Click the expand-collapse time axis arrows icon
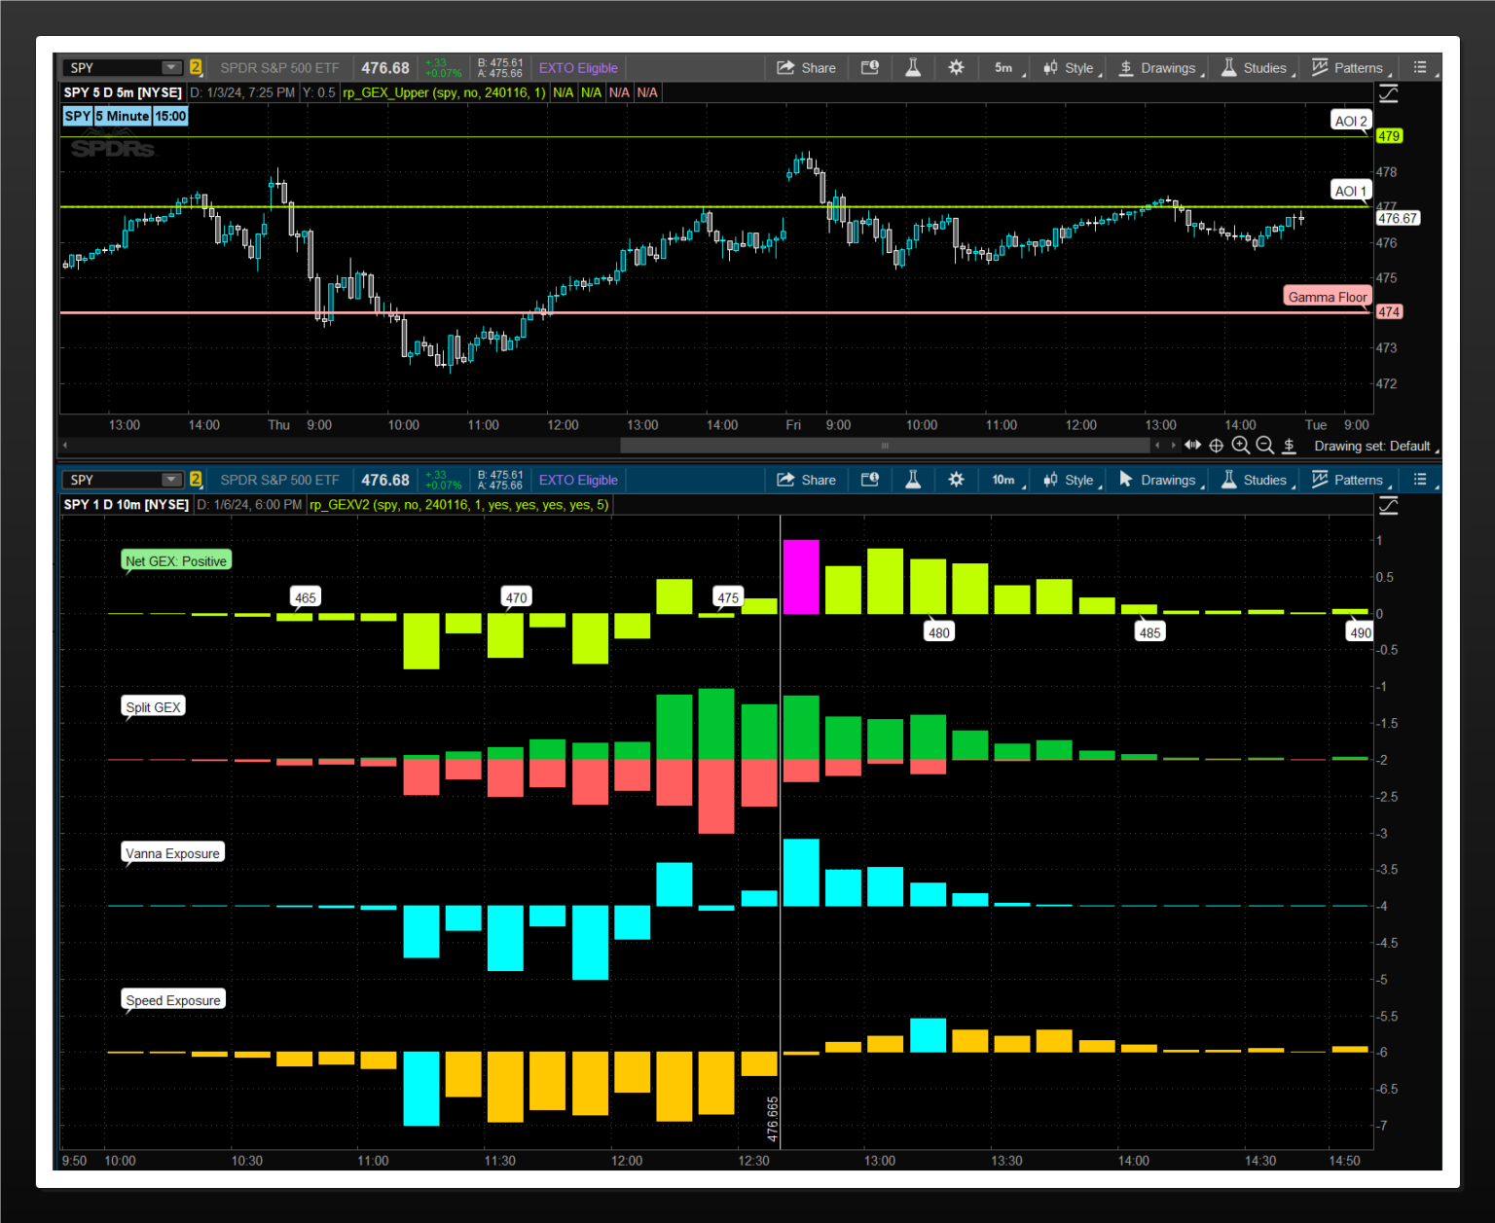 pyautogui.click(x=1192, y=445)
